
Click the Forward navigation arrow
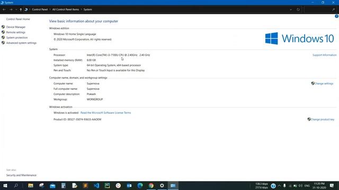point(11,9)
